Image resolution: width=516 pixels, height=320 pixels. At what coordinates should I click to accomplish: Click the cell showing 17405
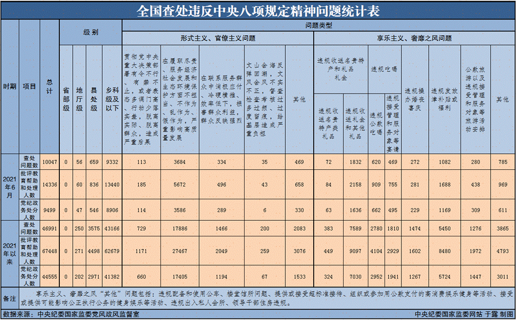[180, 277]
